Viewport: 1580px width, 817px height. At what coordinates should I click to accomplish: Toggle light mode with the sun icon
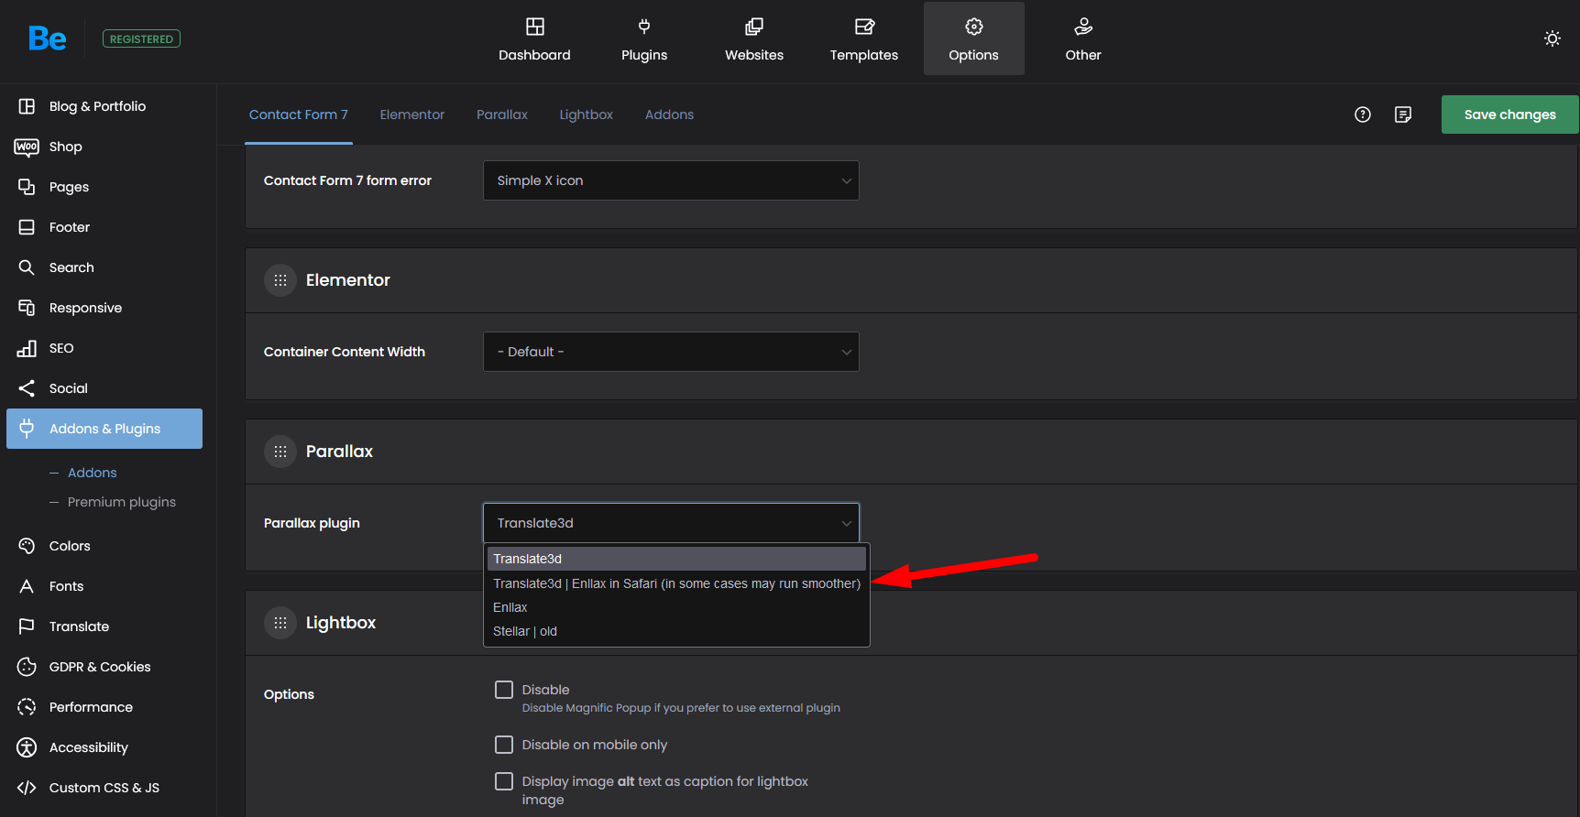(x=1553, y=38)
